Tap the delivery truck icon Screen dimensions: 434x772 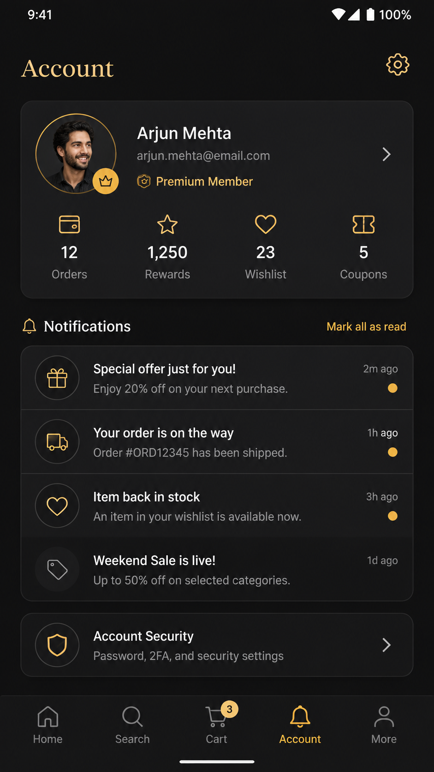(x=57, y=441)
